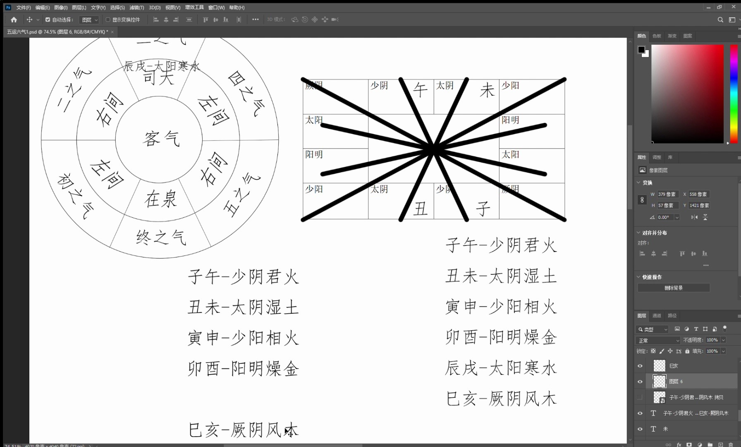The height and width of the screenshot is (447, 741).
Task: Hide the 巳亥 layer via eye icon
Action: coord(640,366)
